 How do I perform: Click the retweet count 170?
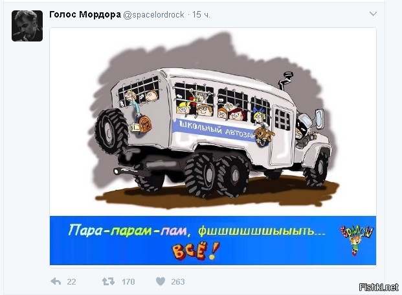128,282
